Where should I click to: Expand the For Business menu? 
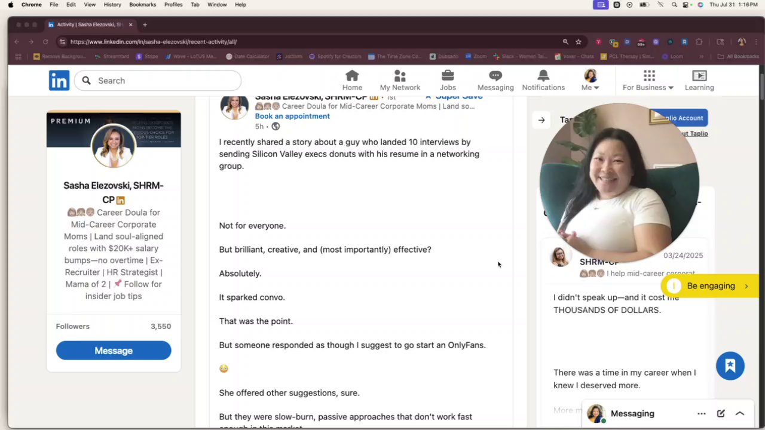[x=648, y=81]
